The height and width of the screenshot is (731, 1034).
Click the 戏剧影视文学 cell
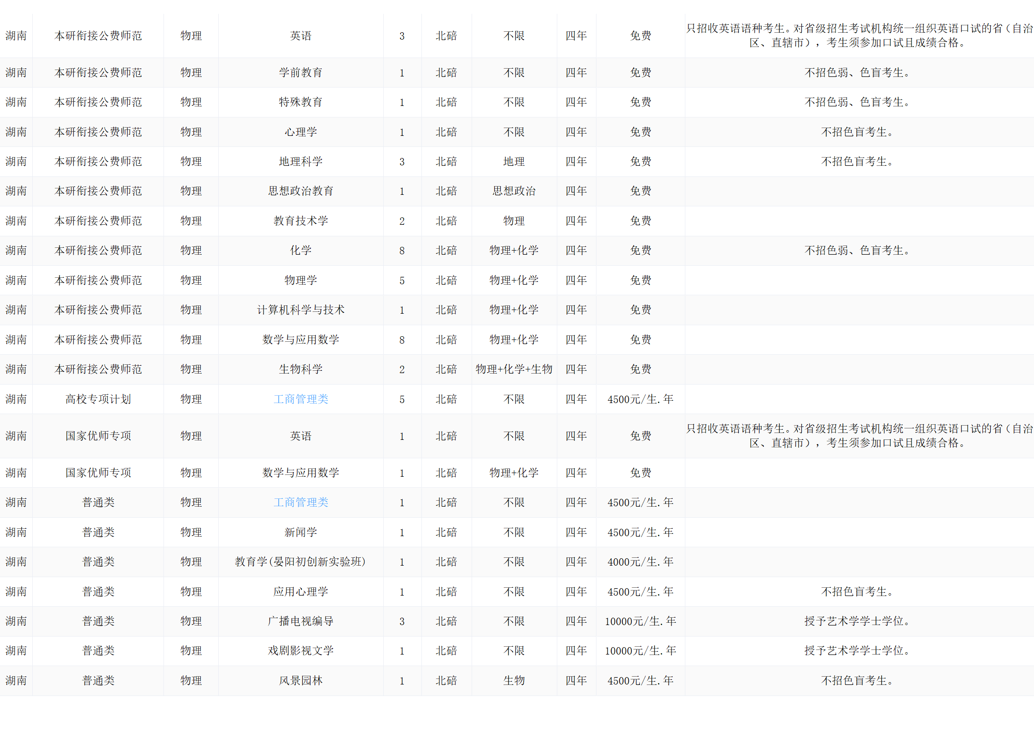coord(301,650)
